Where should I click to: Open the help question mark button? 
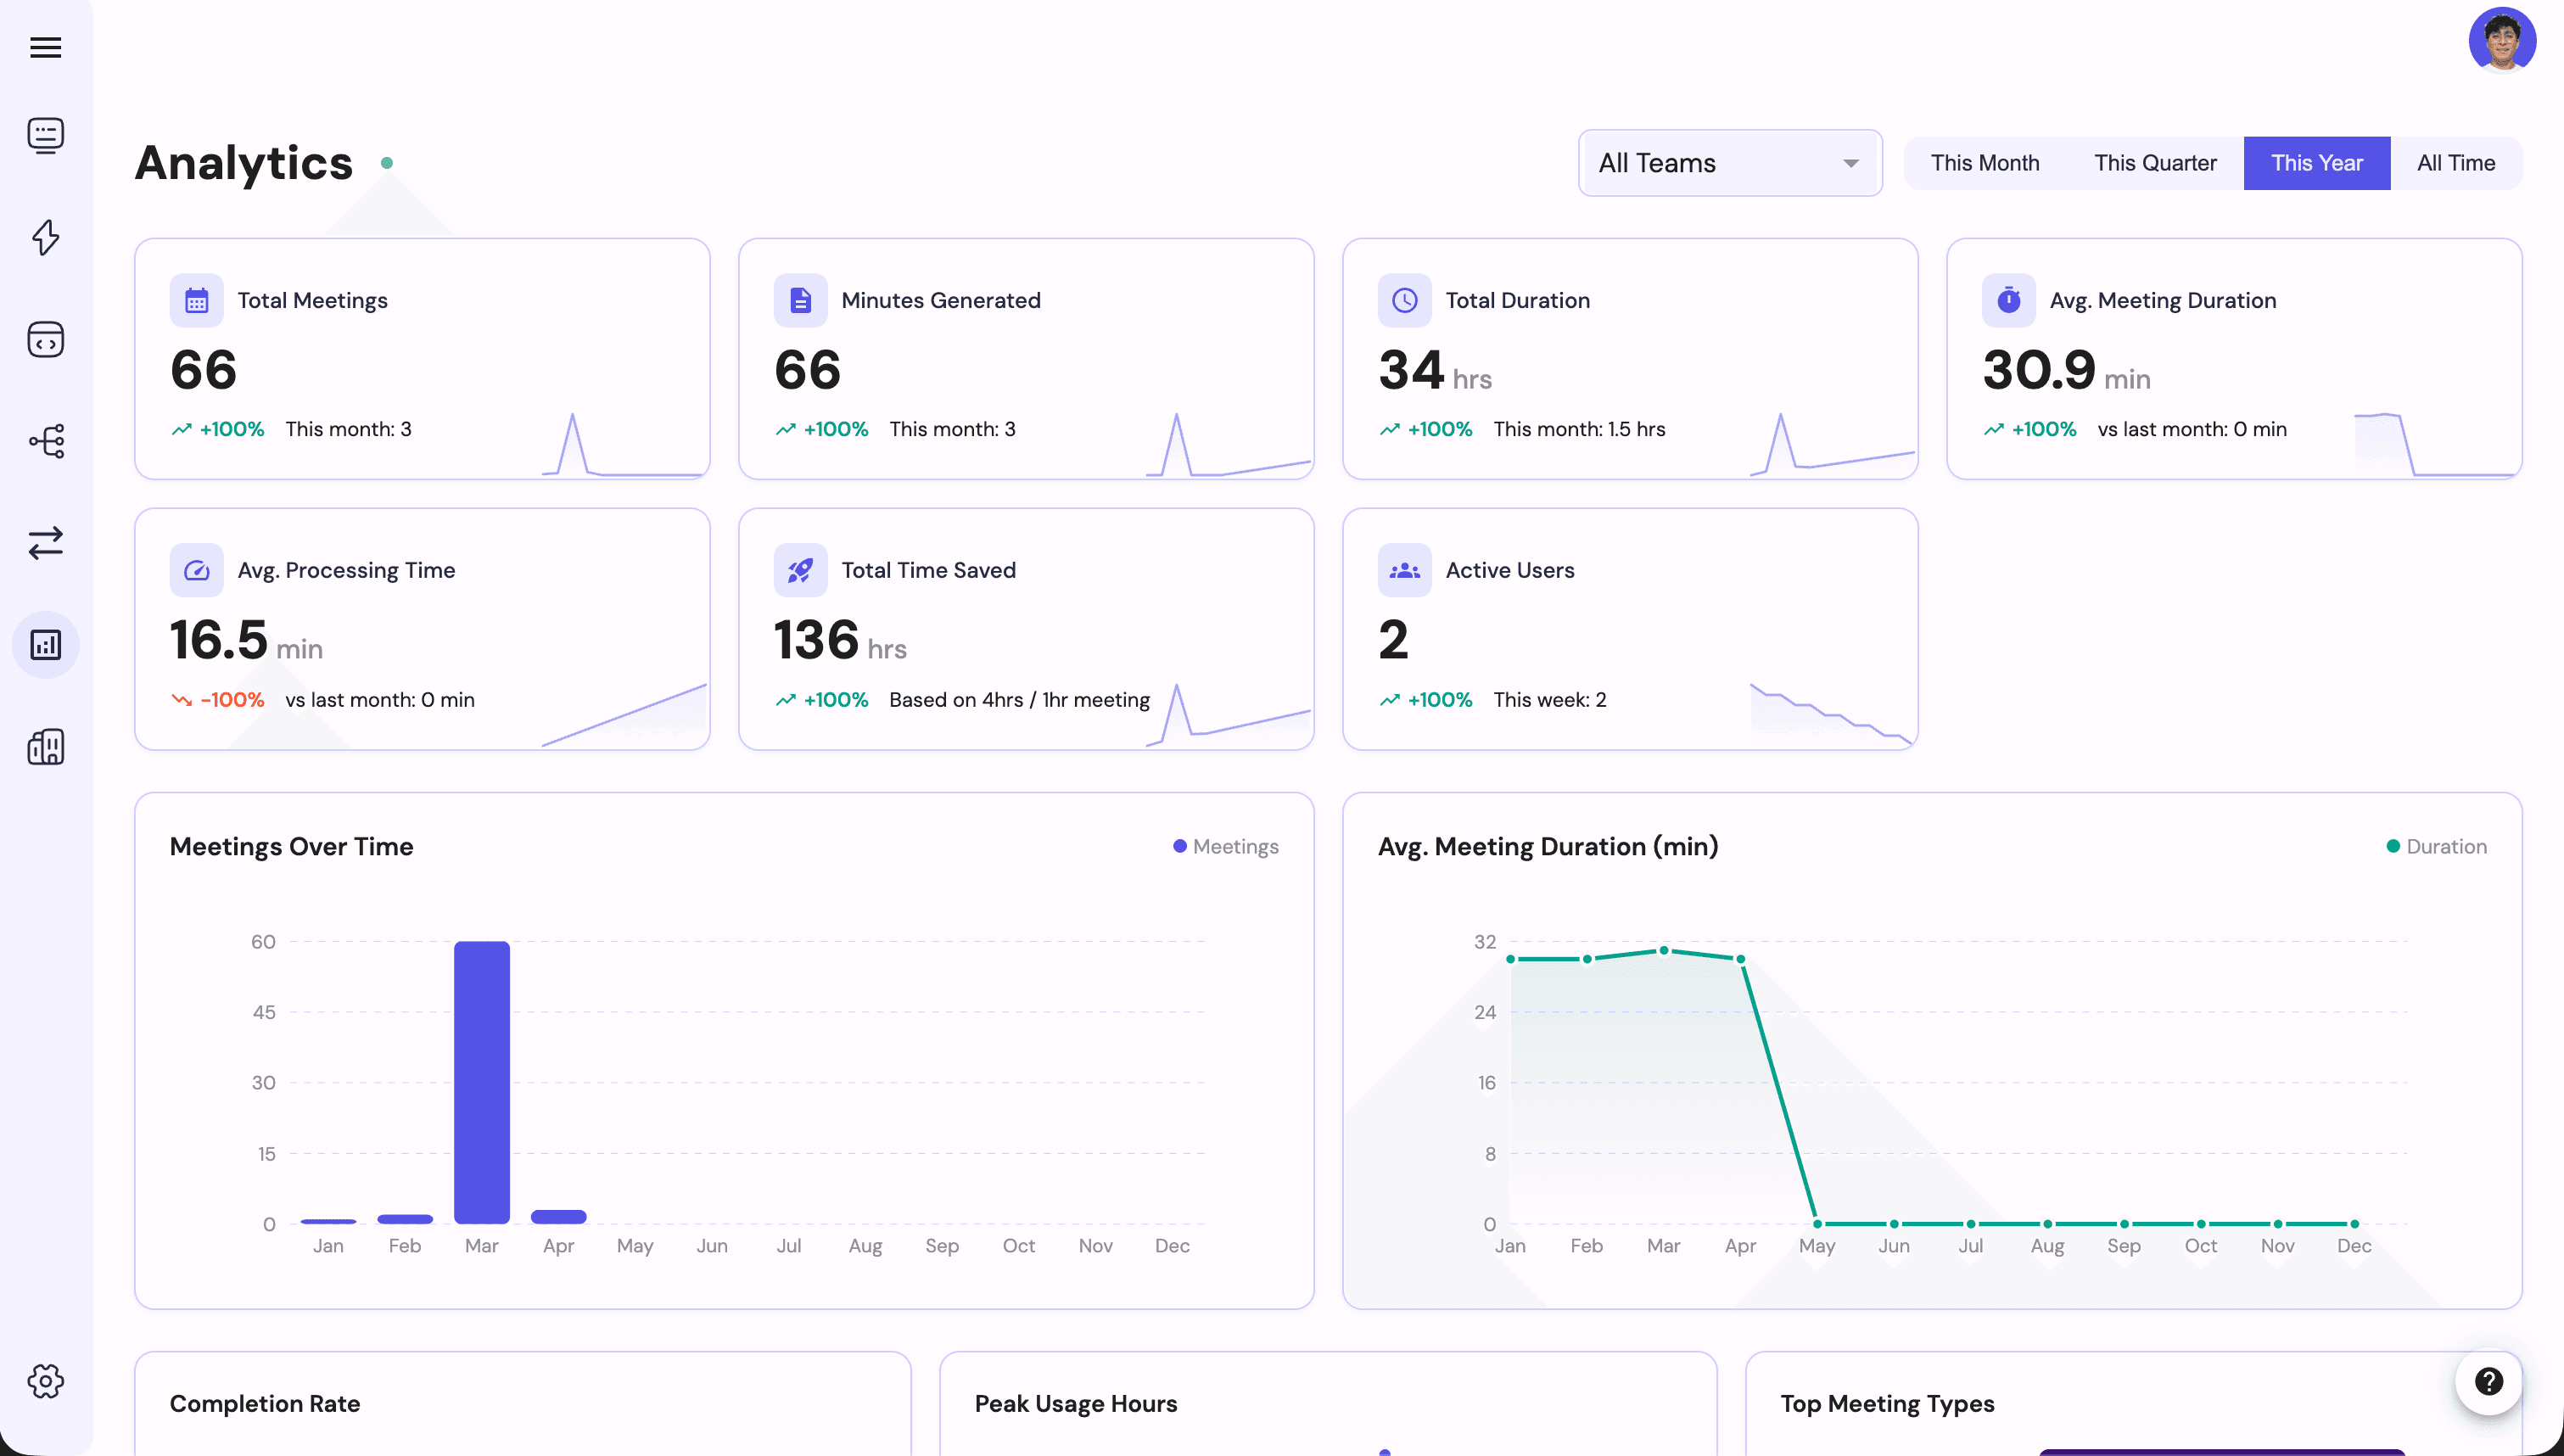(2490, 1381)
